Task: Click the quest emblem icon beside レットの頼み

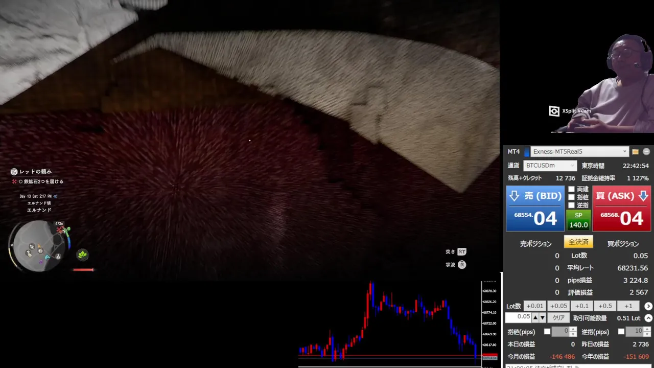Action: [14, 172]
